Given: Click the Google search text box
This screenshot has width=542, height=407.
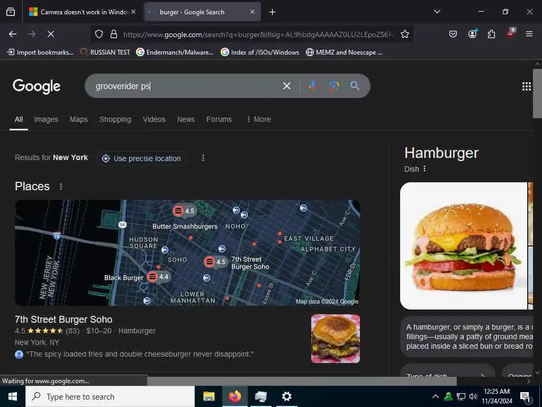Looking at the screenshot, I should tap(187, 86).
